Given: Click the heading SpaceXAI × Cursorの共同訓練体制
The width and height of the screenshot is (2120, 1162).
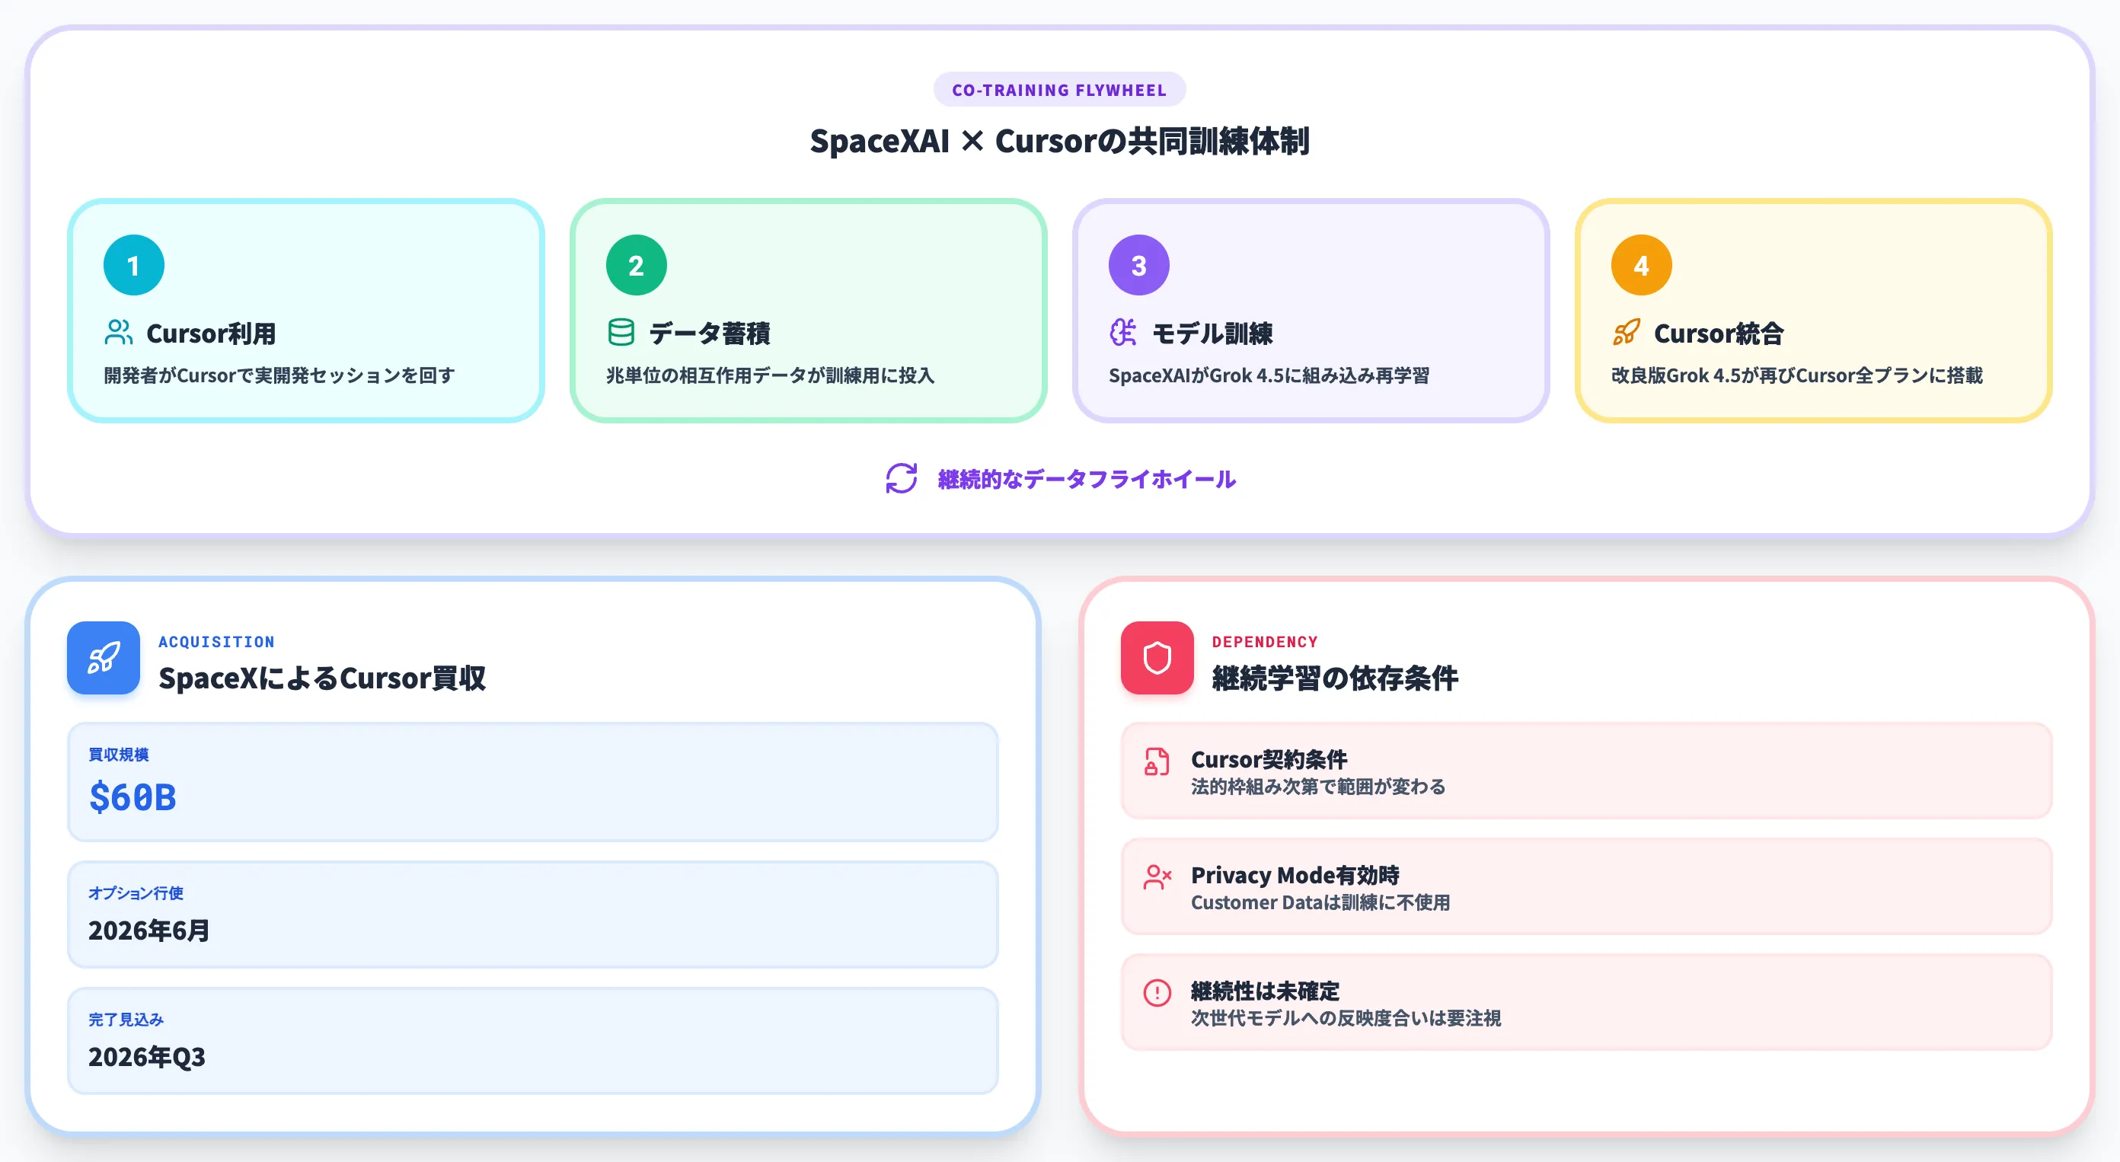Looking at the screenshot, I should tap(1060, 141).
